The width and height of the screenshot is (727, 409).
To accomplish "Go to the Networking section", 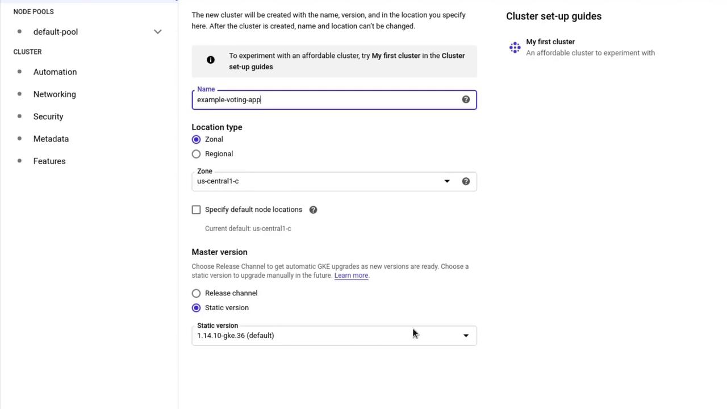I will coord(55,94).
